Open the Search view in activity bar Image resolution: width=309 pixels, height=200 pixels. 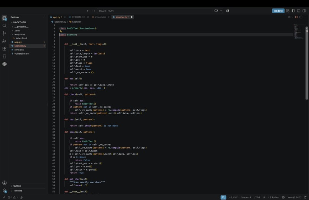pyautogui.click(x=4, y=26)
